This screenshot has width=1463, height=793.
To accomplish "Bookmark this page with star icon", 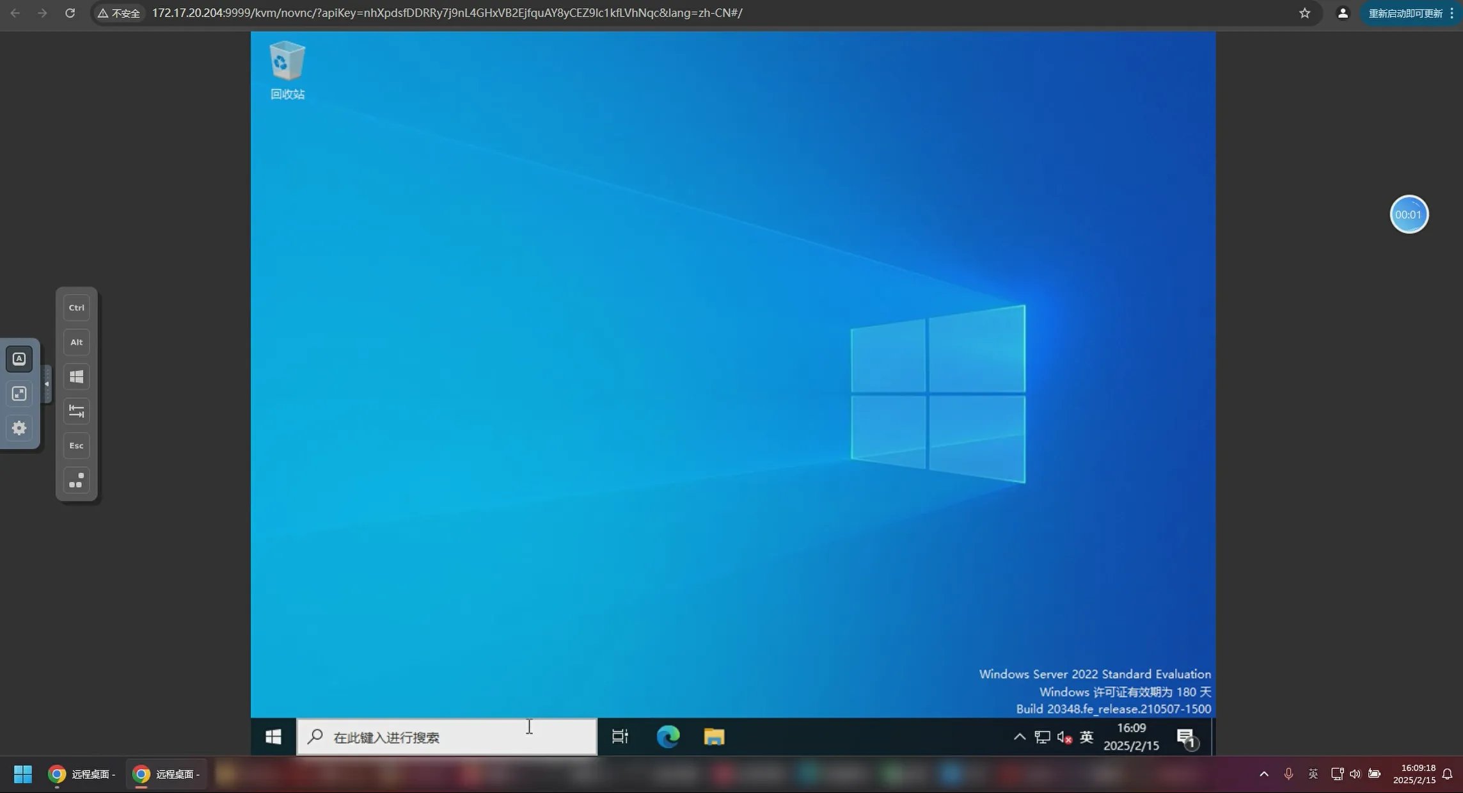I will tap(1304, 13).
